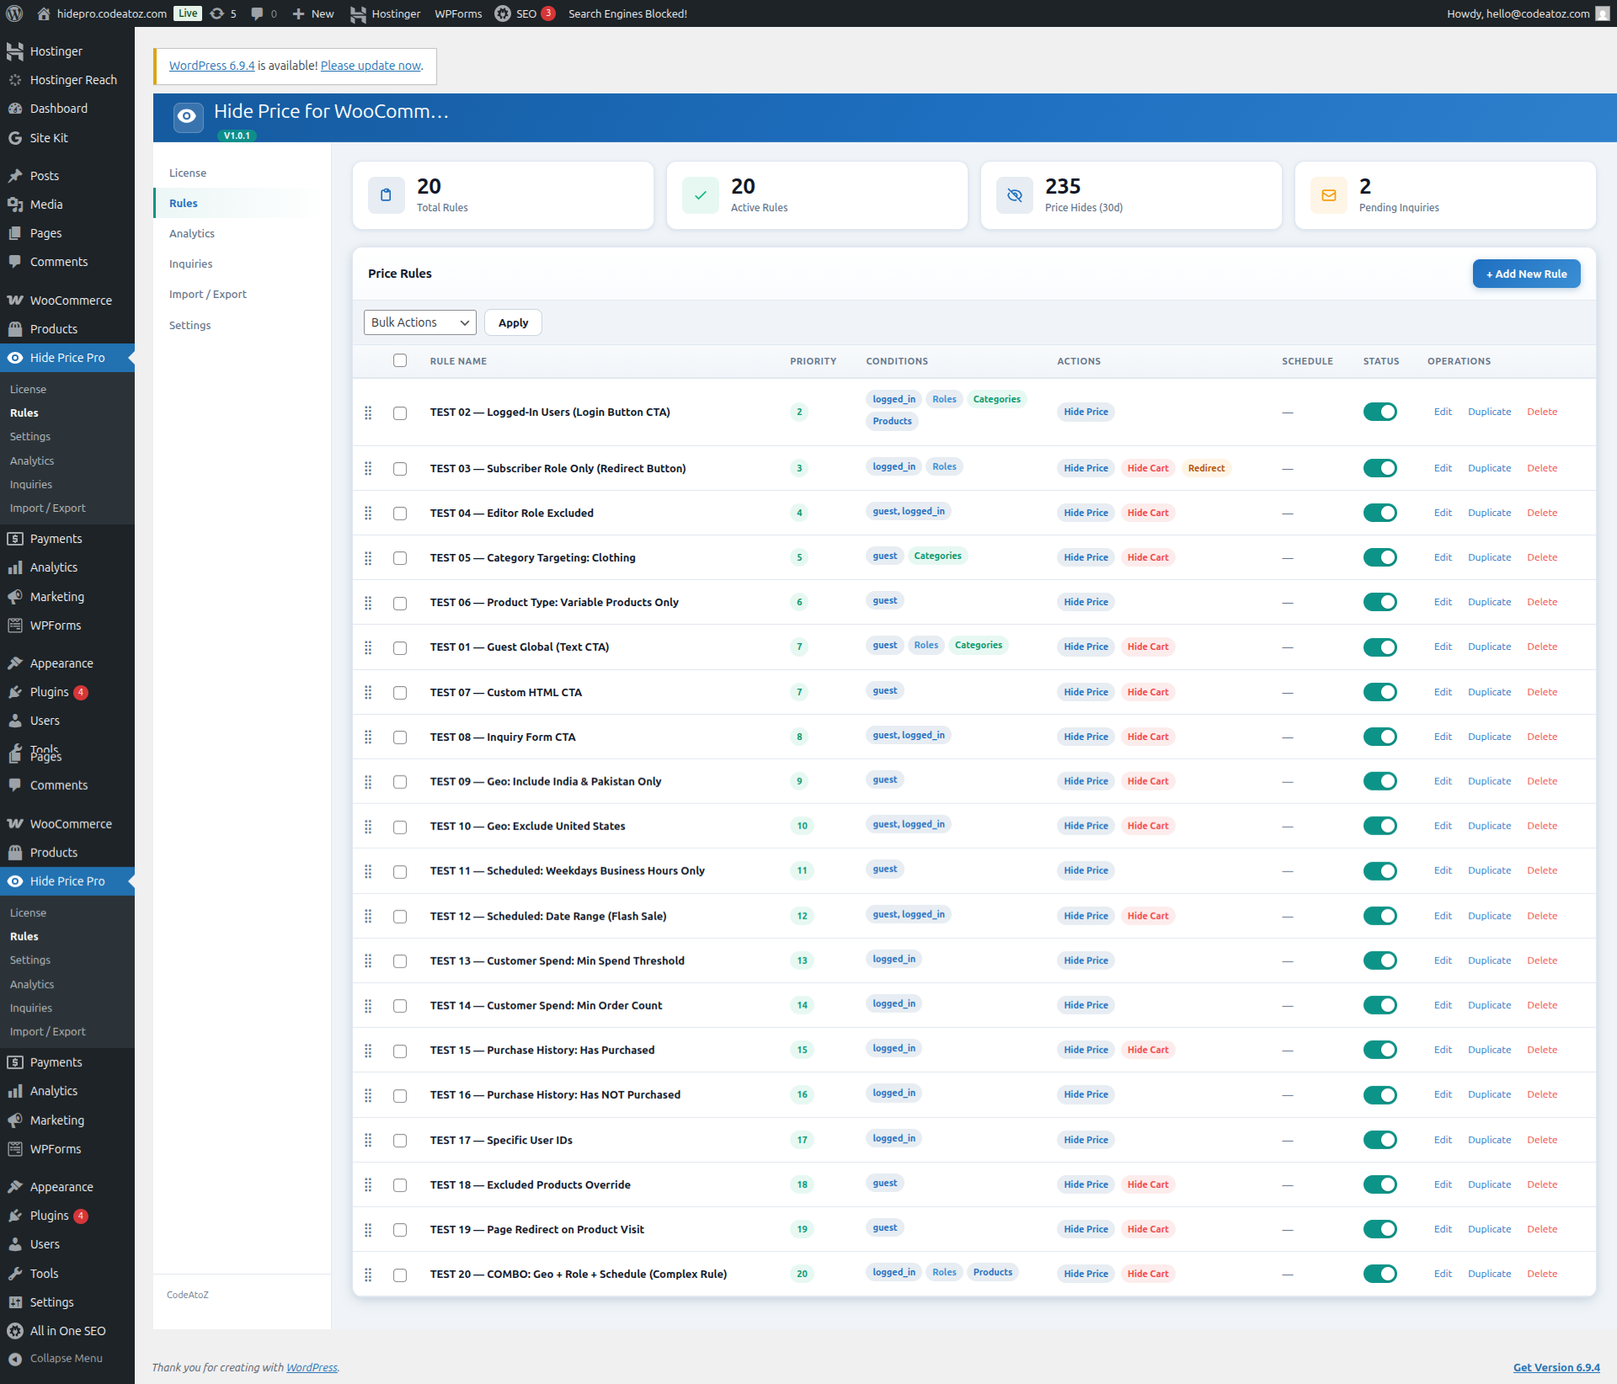Toggle status of TEST 20 COMBO rule

click(x=1380, y=1274)
